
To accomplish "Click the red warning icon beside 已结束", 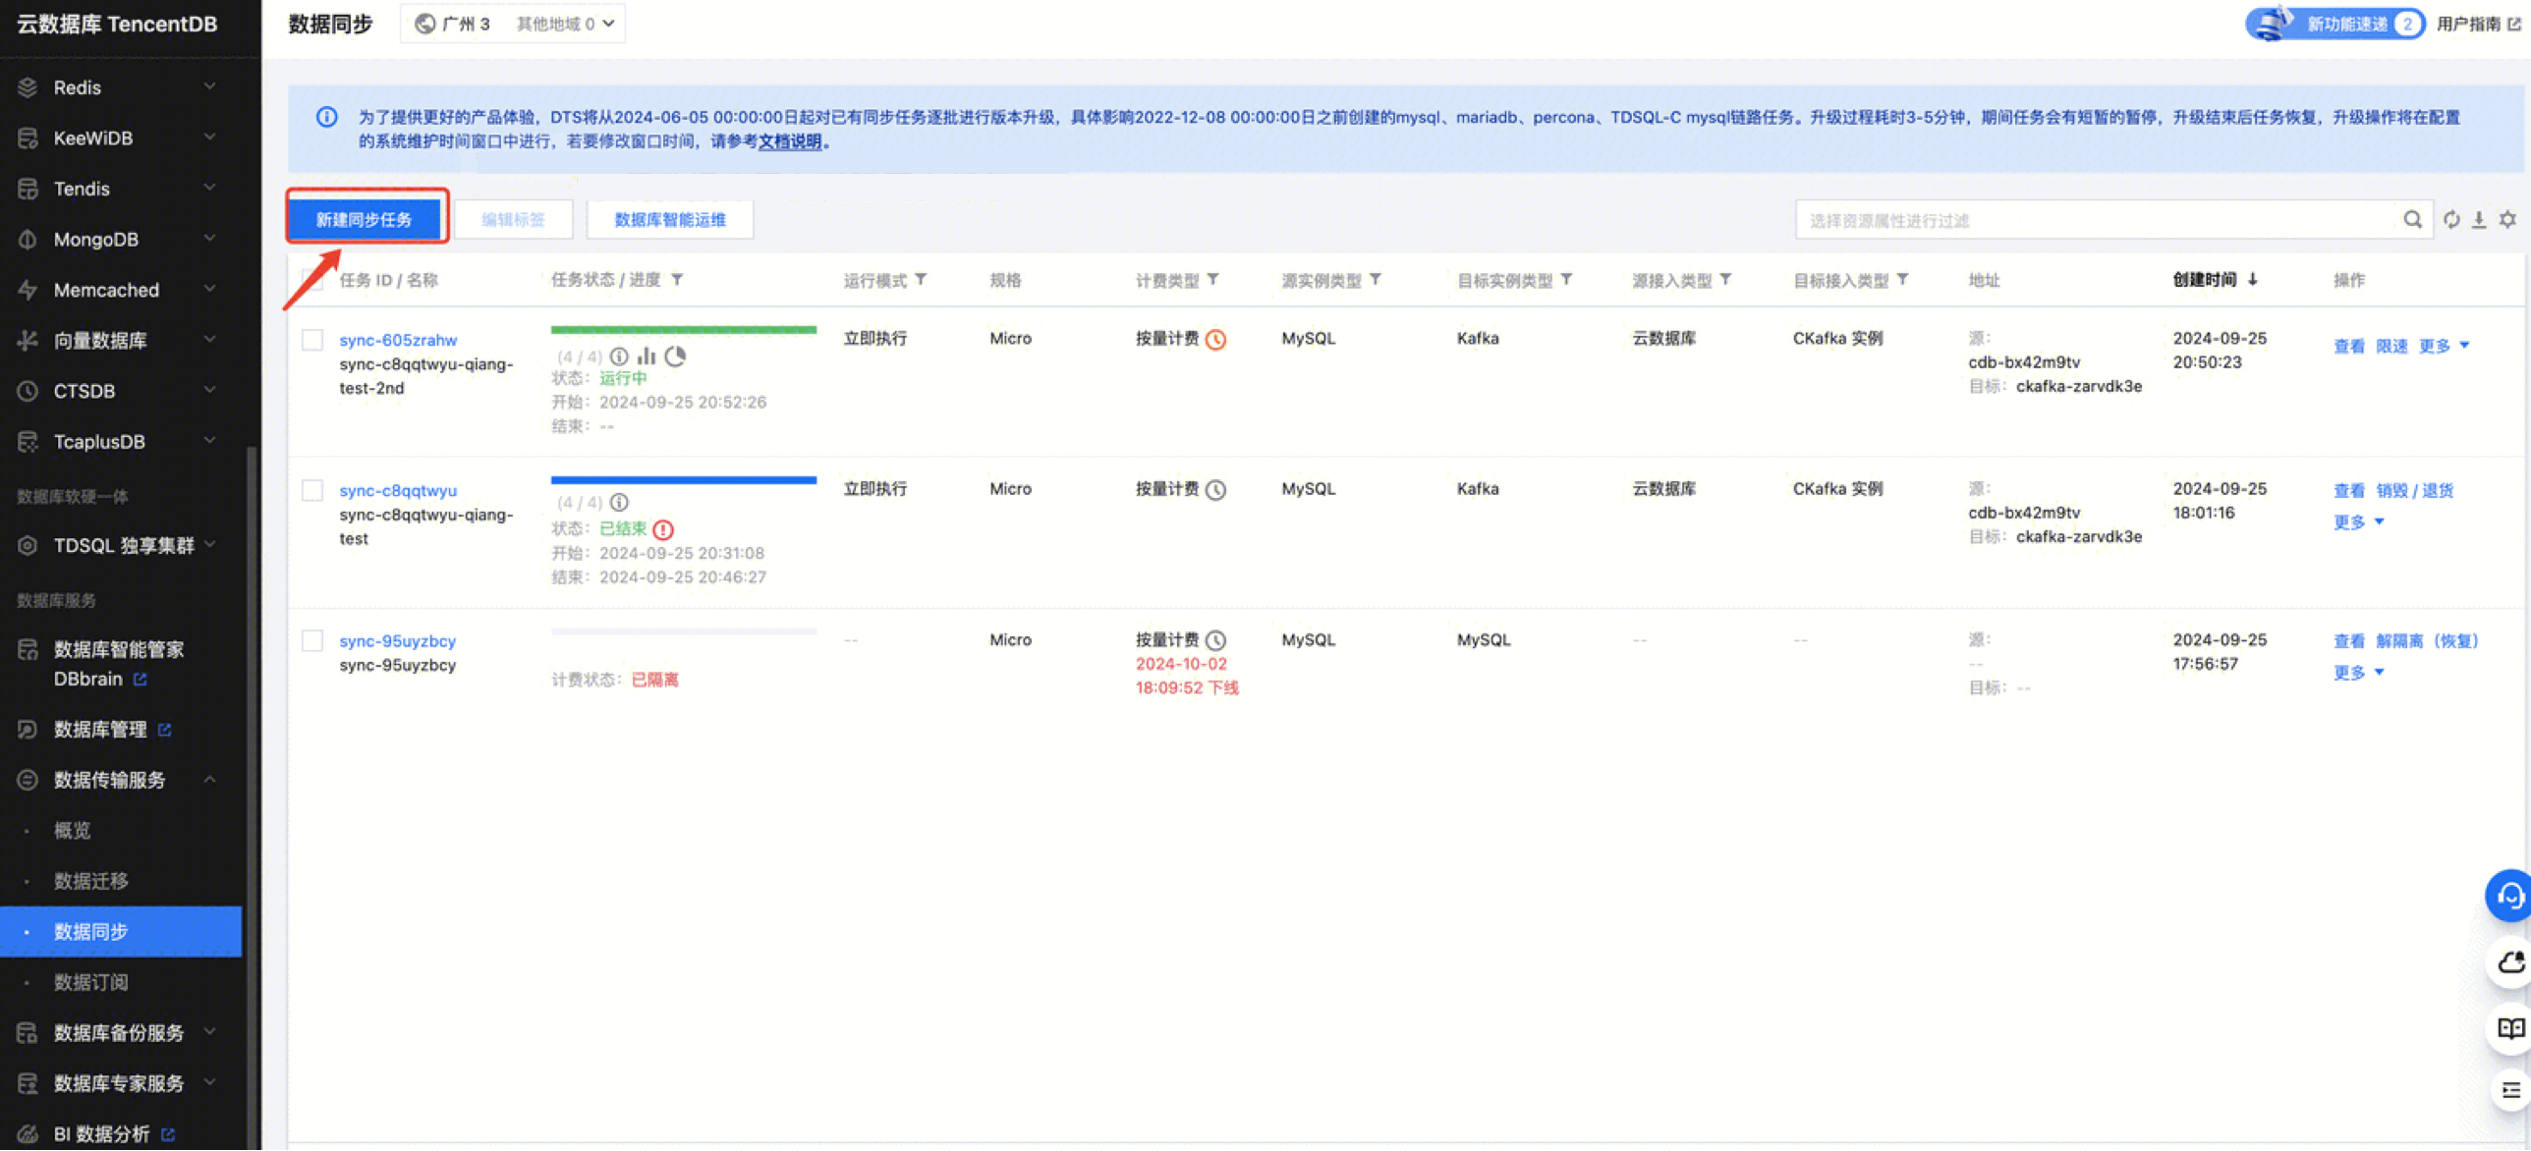I will coord(663,530).
